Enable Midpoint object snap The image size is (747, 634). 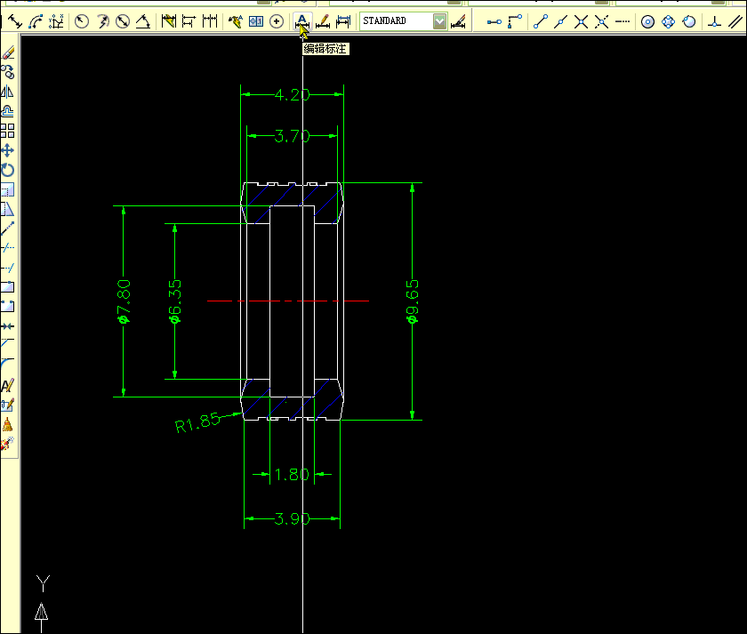pos(561,21)
